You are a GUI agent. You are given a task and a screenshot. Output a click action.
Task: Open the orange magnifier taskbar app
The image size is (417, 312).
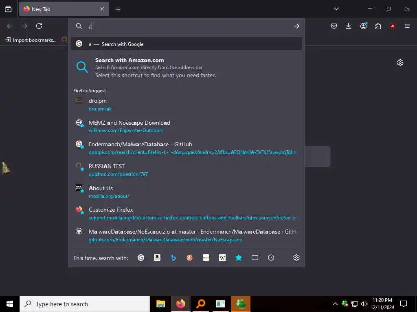[x=200, y=304]
